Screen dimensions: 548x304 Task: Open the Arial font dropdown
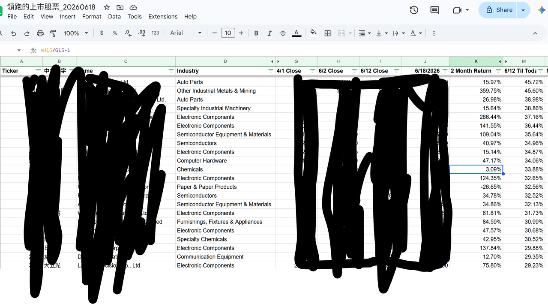[186, 33]
